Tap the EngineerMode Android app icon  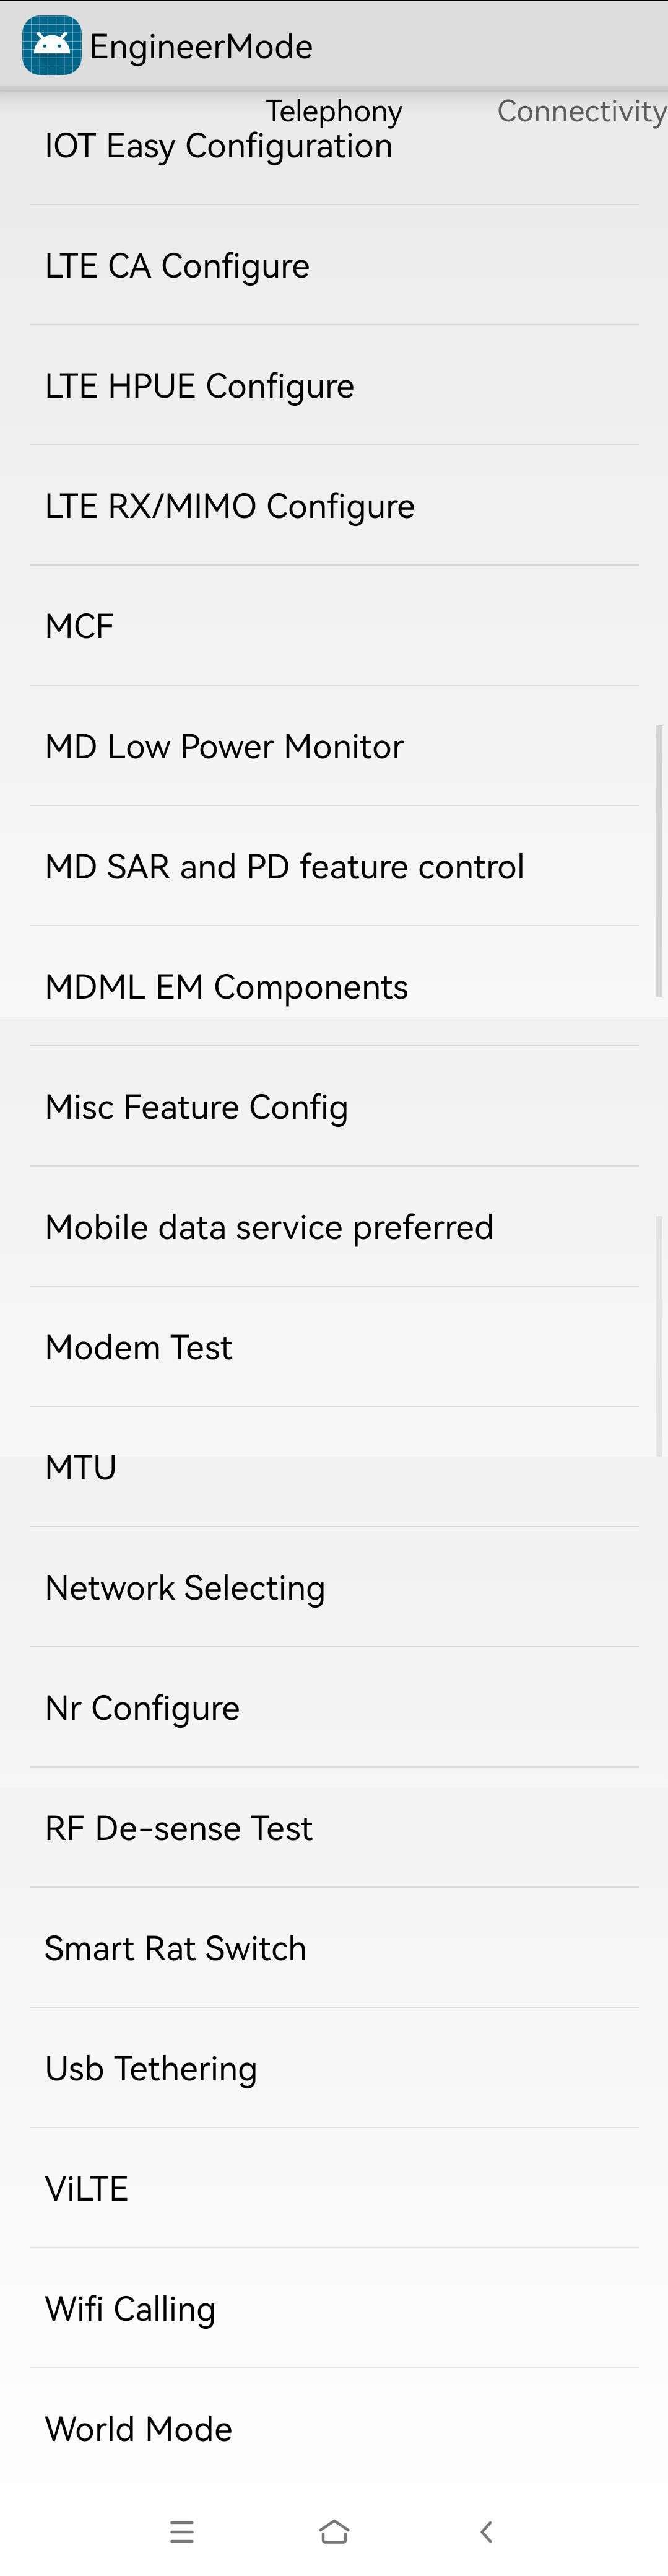[52, 45]
